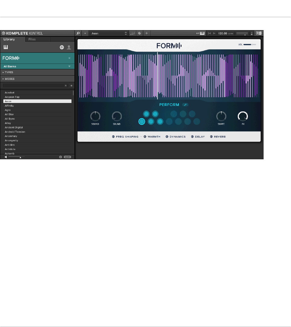Select the Alloy preset

37,123
